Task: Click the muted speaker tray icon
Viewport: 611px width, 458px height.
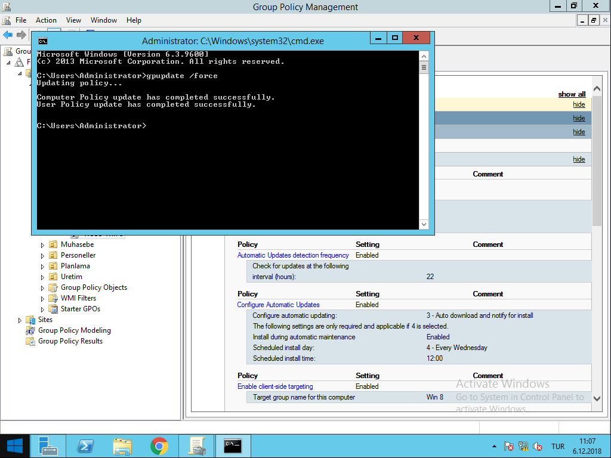Action: tap(538, 446)
